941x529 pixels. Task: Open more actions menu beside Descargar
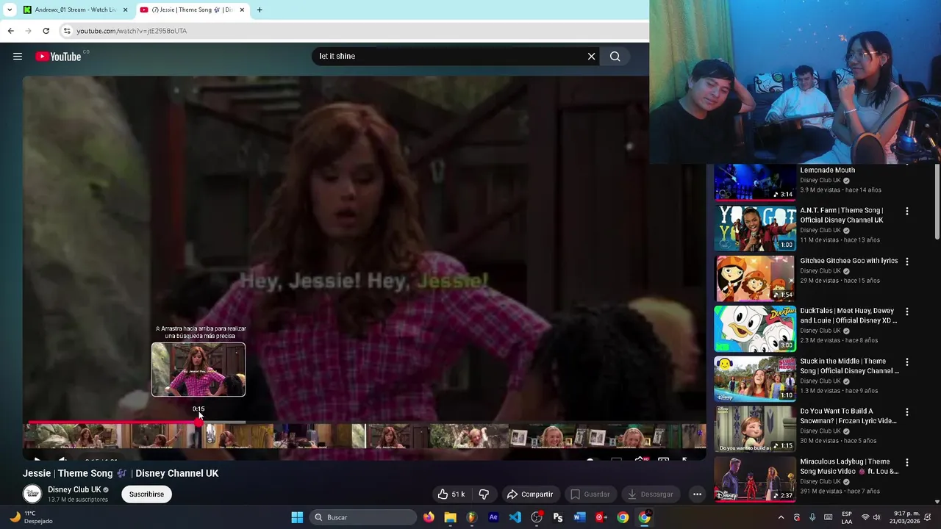(x=697, y=494)
